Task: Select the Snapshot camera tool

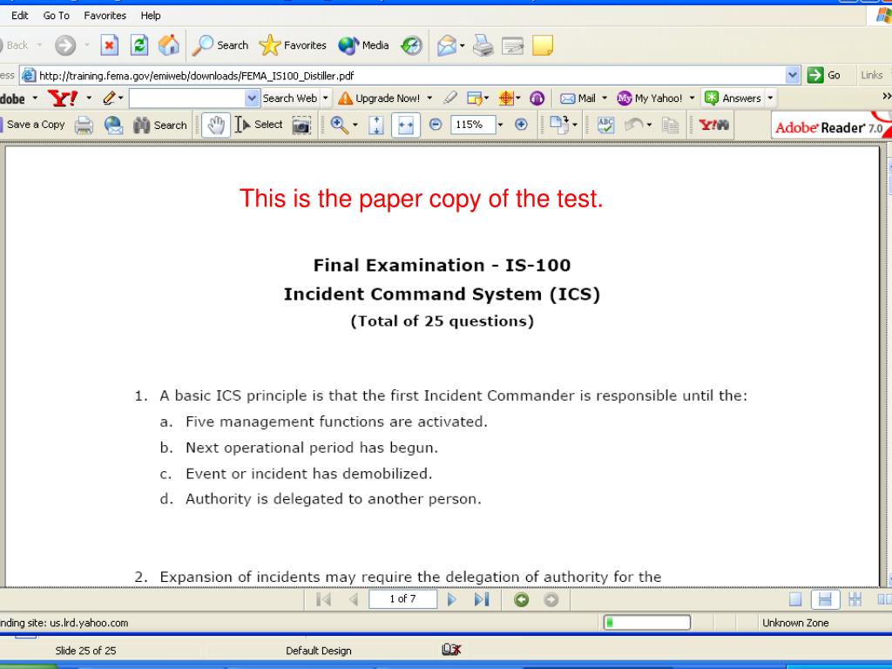Action: tap(301, 125)
